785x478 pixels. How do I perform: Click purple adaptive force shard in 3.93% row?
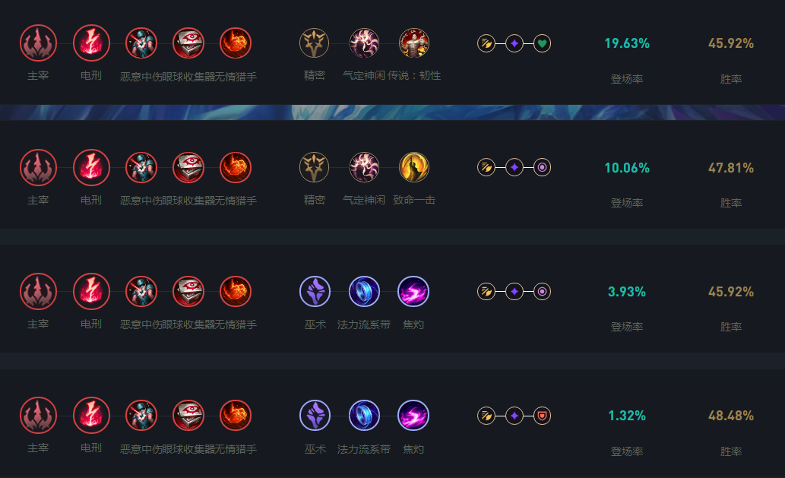[514, 292]
